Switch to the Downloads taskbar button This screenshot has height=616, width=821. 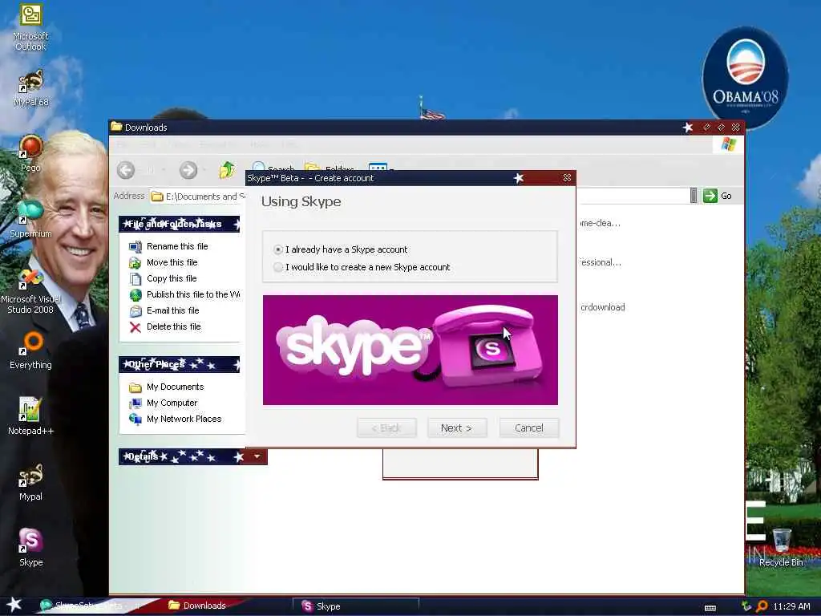click(x=199, y=606)
